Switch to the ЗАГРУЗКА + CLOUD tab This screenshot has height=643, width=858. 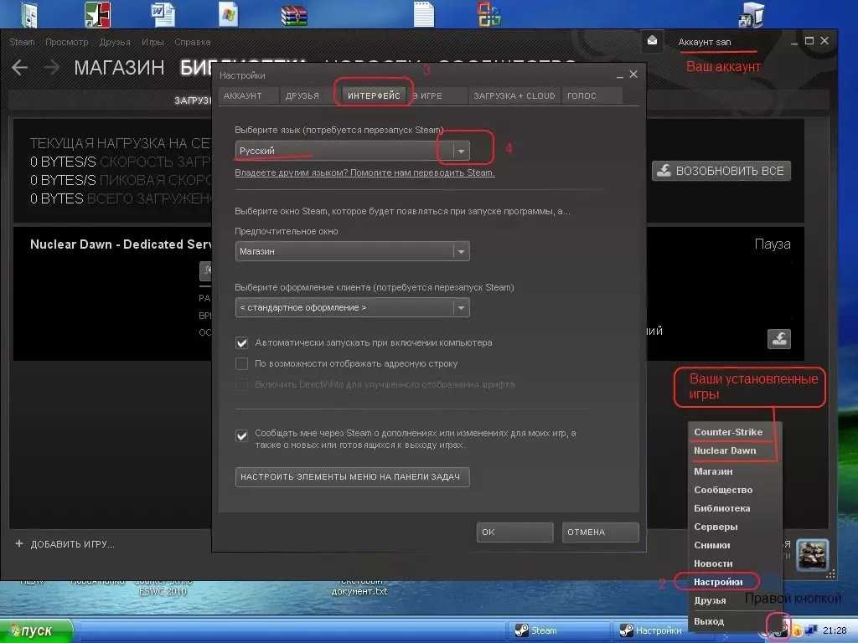pos(514,95)
